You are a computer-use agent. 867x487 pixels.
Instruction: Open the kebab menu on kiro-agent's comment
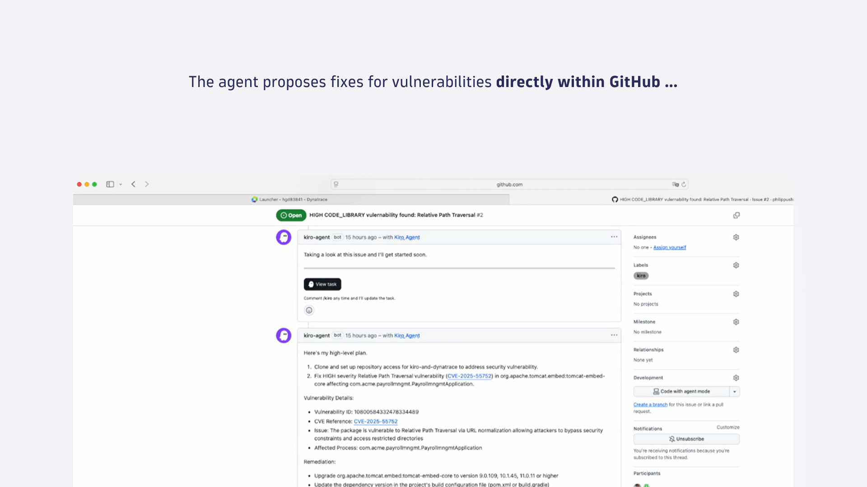point(614,237)
